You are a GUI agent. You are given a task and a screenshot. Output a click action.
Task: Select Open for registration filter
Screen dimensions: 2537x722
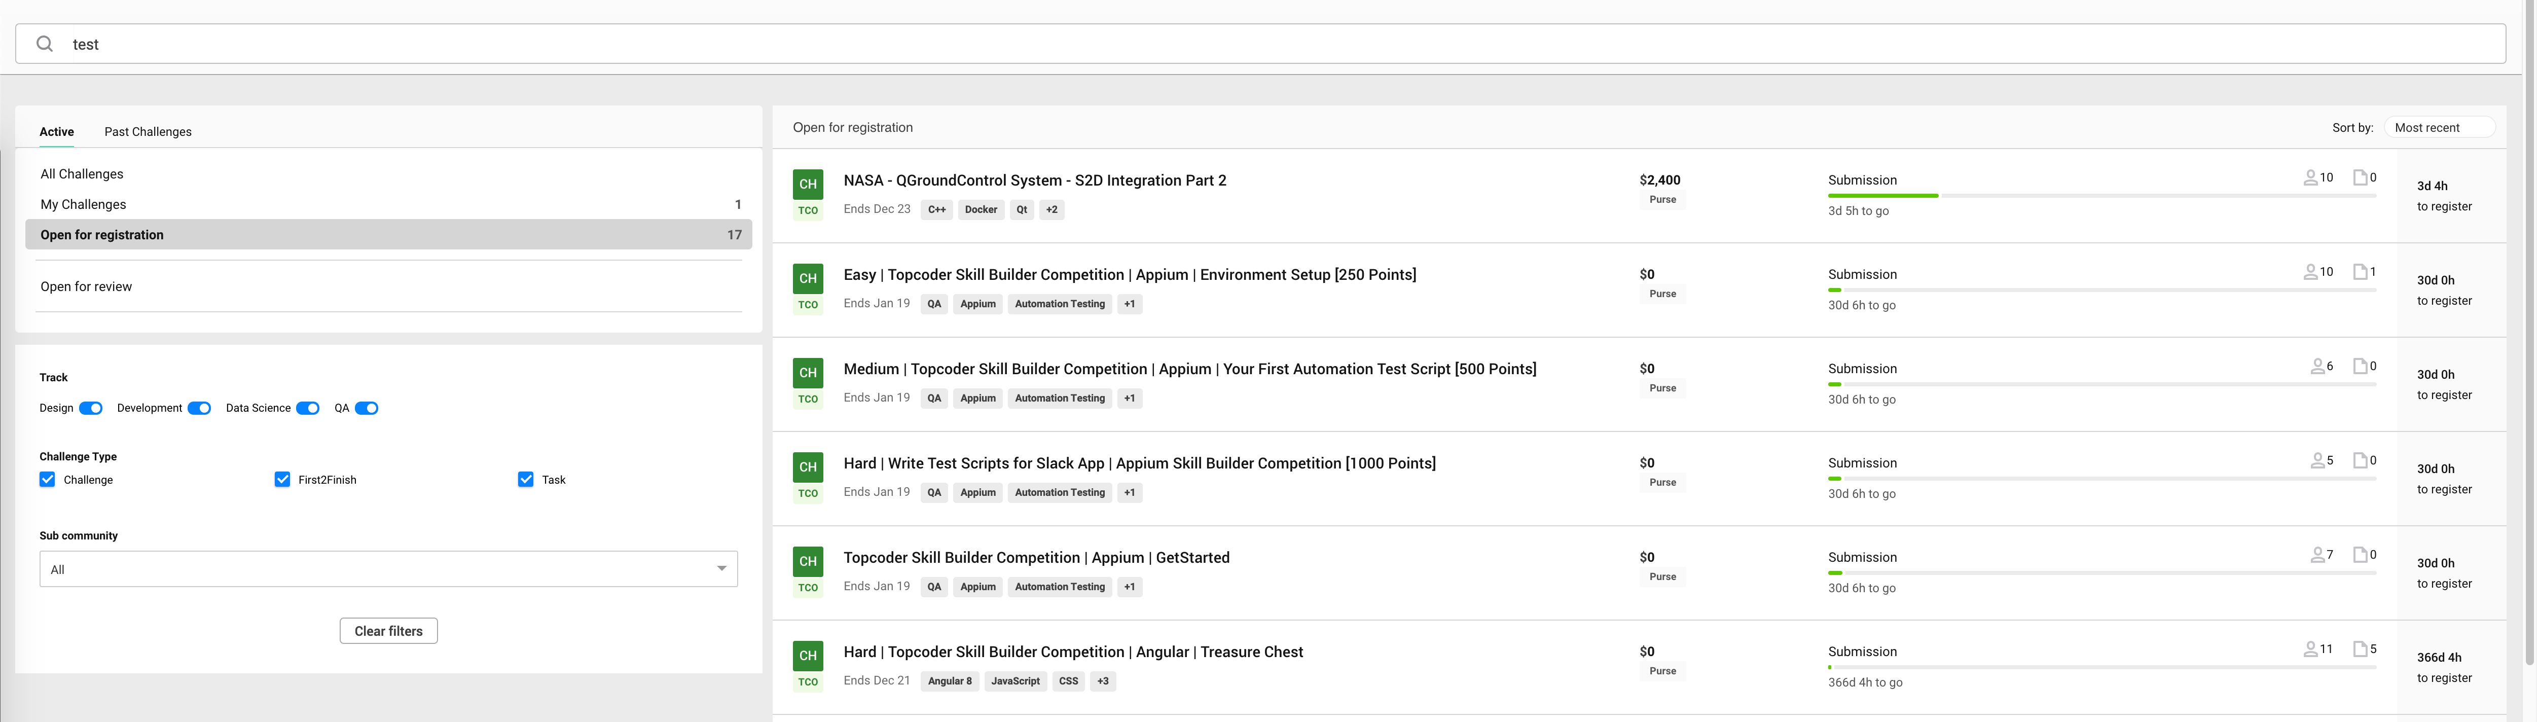[x=388, y=234]
